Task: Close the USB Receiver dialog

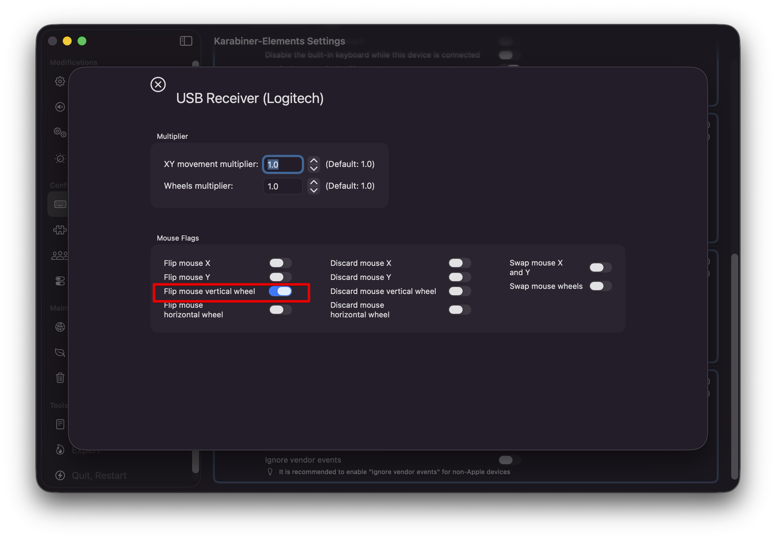Action: [158, 84]
